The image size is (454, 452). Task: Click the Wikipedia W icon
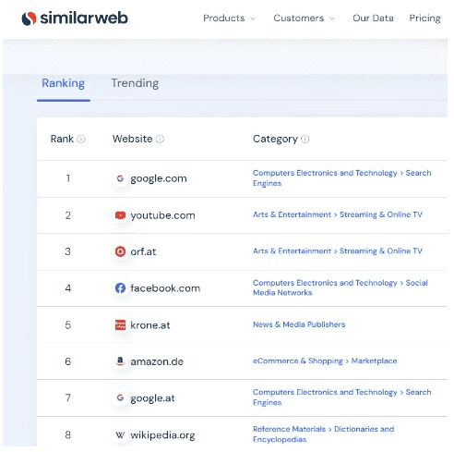click(x=120, y=434)
